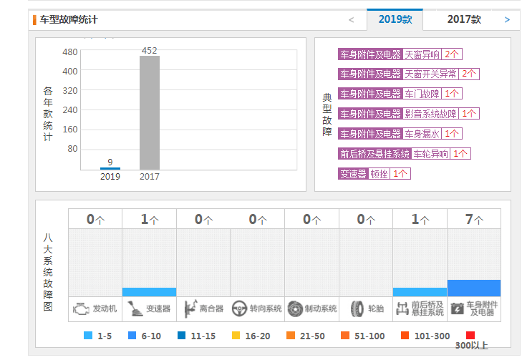Open the 天窗异响 2个 fault tag

pyautogui.click(x=400, y=54)
